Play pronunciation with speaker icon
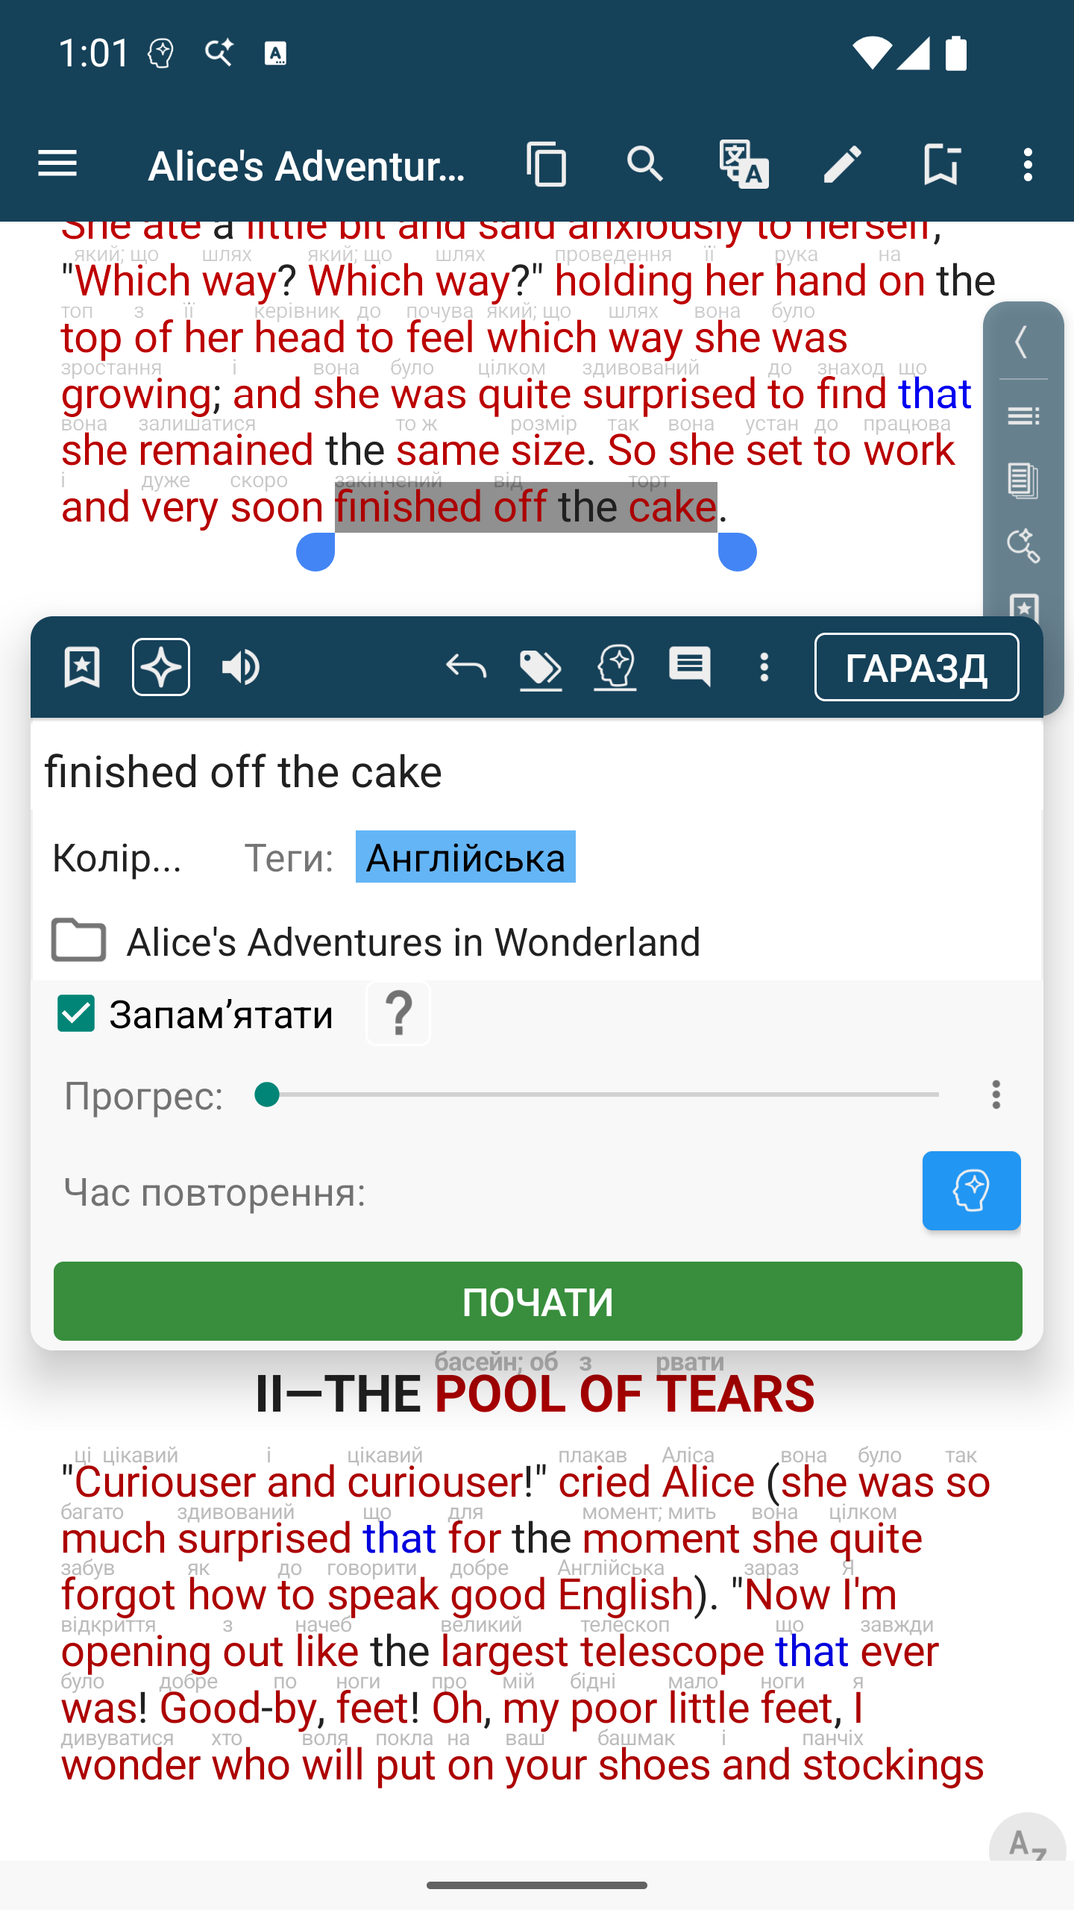Viewport: 1074px width, 1910px height. tap(240, 667)
